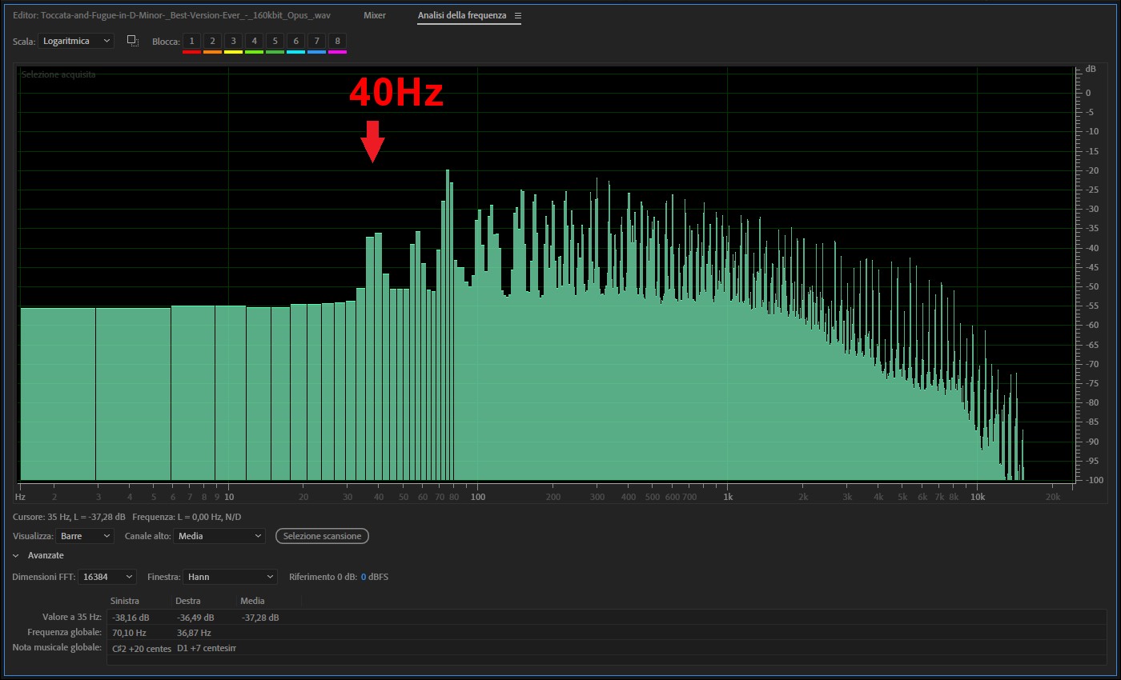Open the Visualizza Barre dropdown
The width and height of the screenshot is (1121, 680).
[86, 536]
